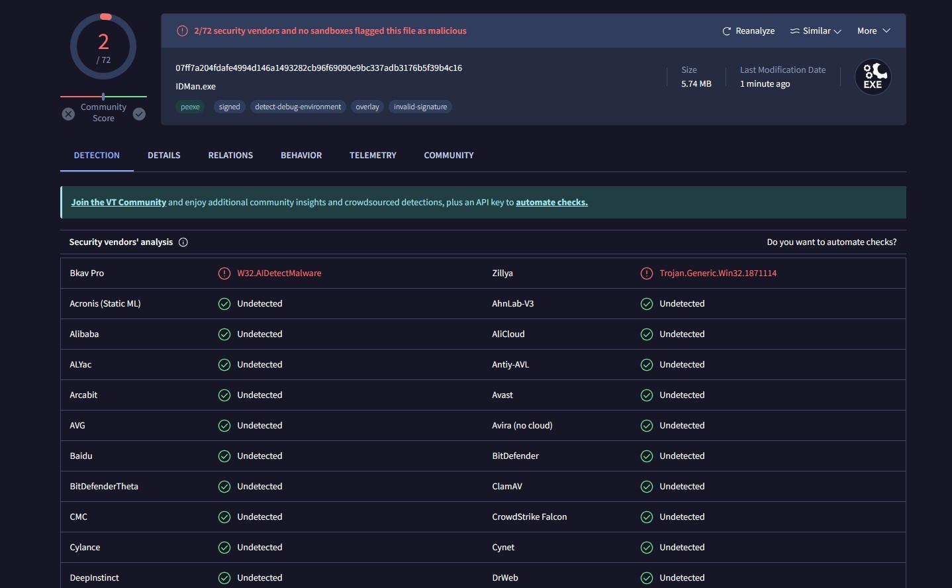Open the DETAILS tab
This screenshot has height=588, width=952.
164,156
